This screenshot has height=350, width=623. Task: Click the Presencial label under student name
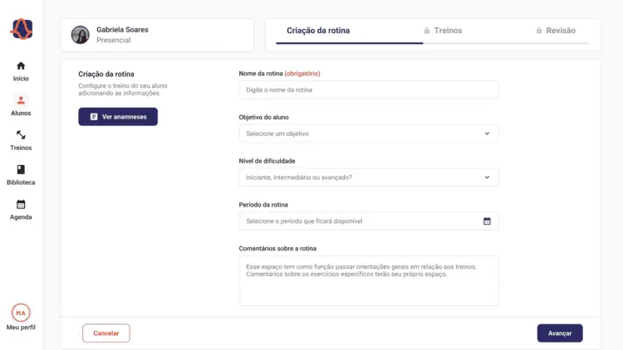click(x=114, y=40)
